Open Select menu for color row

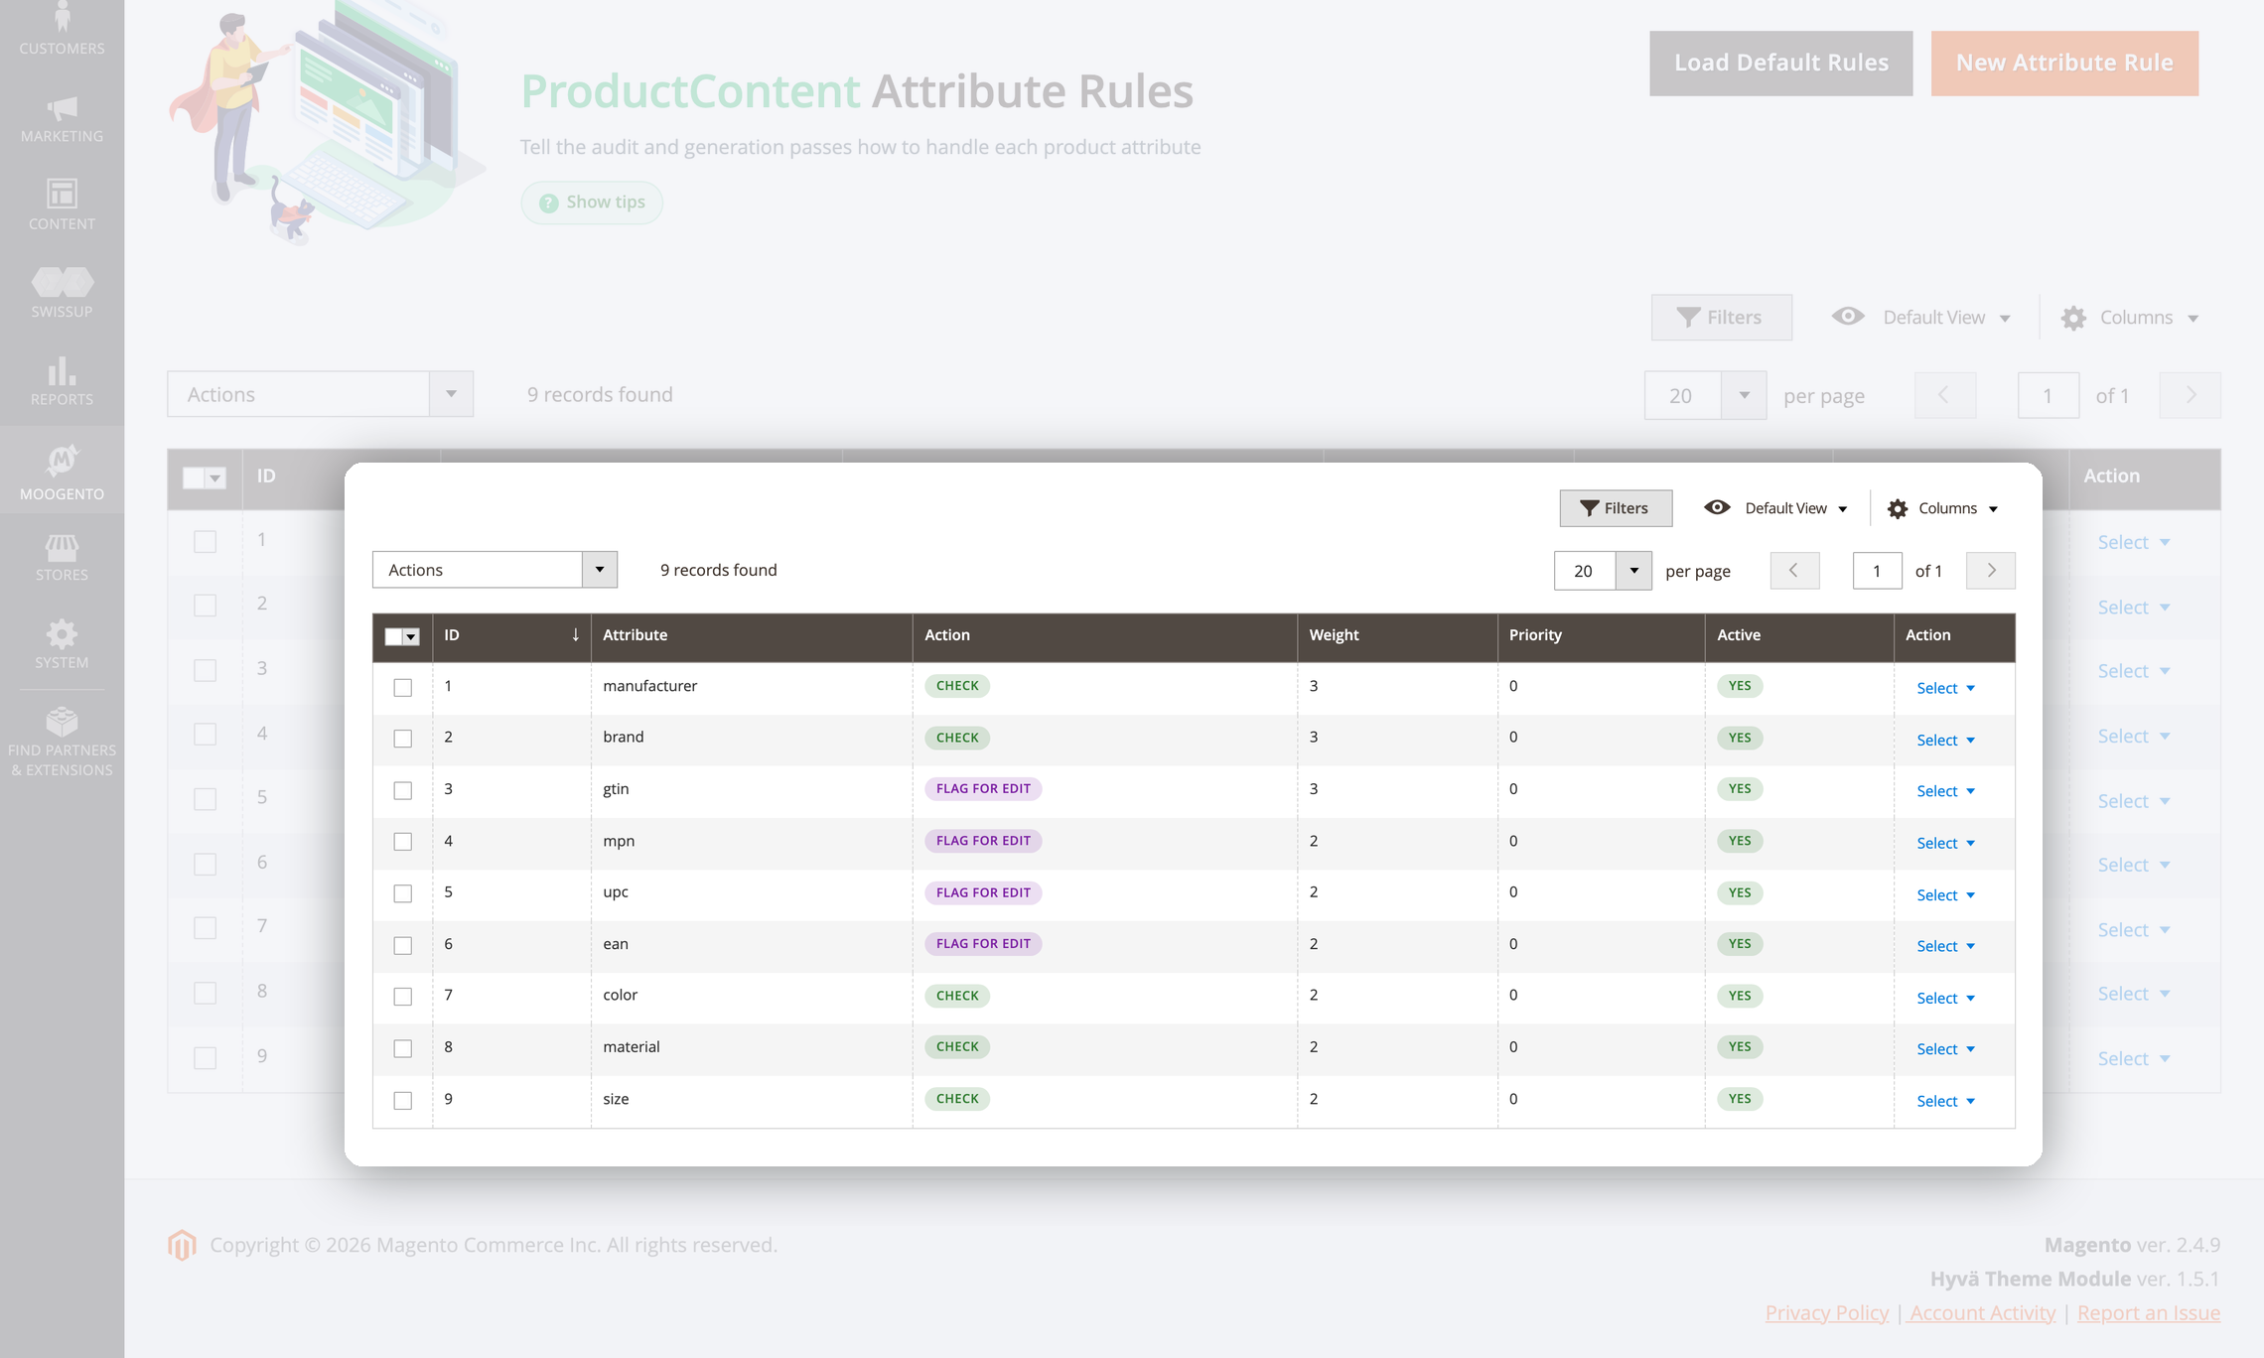coord(1945,998)
